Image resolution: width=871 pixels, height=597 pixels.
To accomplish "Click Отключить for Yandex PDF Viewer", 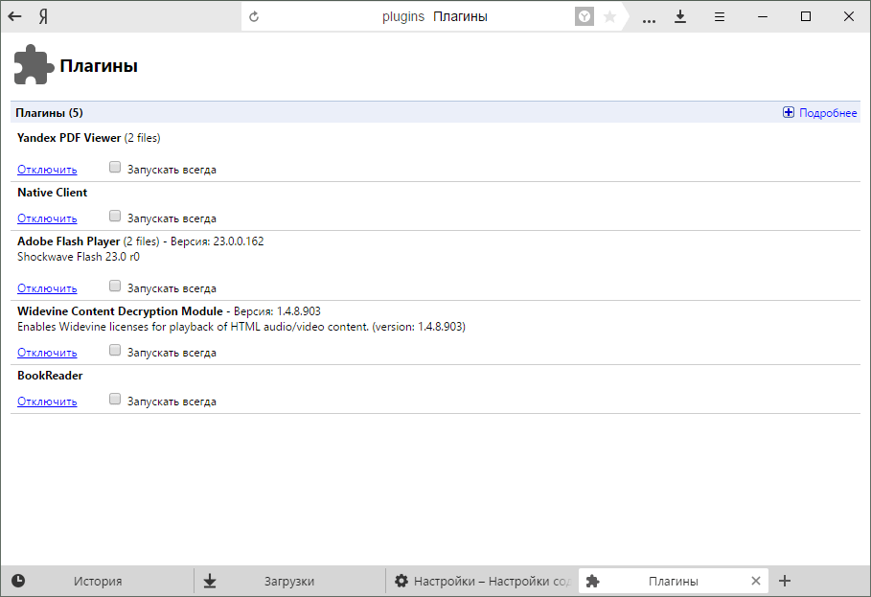I will (47, 170).
